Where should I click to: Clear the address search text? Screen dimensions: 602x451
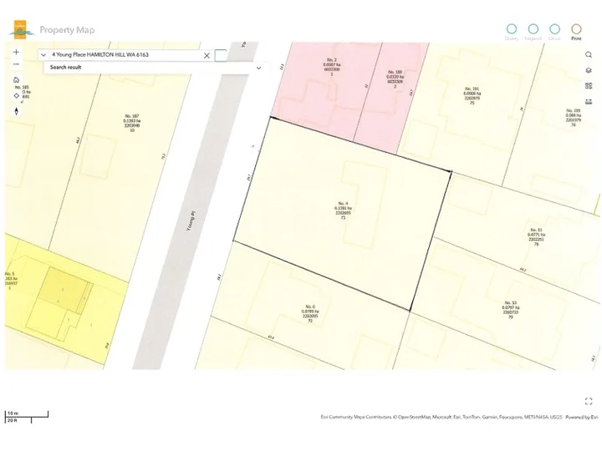207,55
